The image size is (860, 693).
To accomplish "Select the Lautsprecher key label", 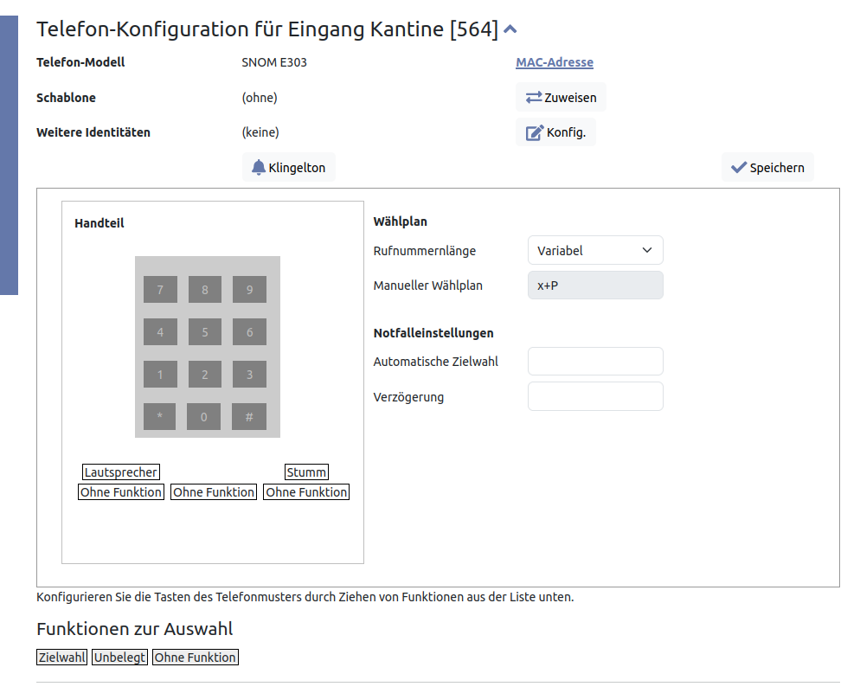I will click(121, 472).
